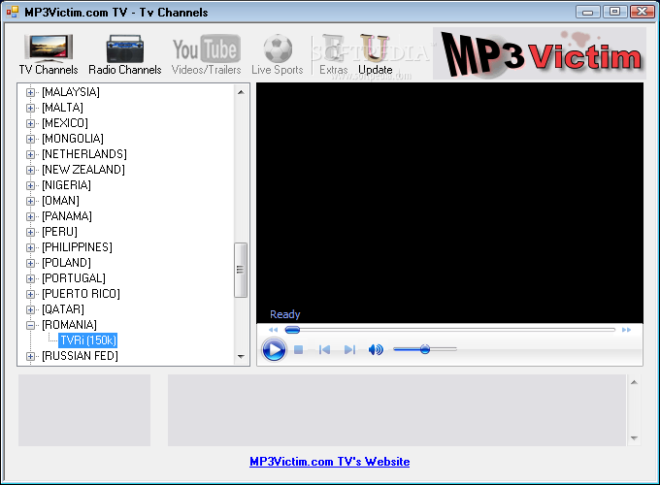Expand the [PANAMA] tree node

pyautogui.click(x=30, y=216)
